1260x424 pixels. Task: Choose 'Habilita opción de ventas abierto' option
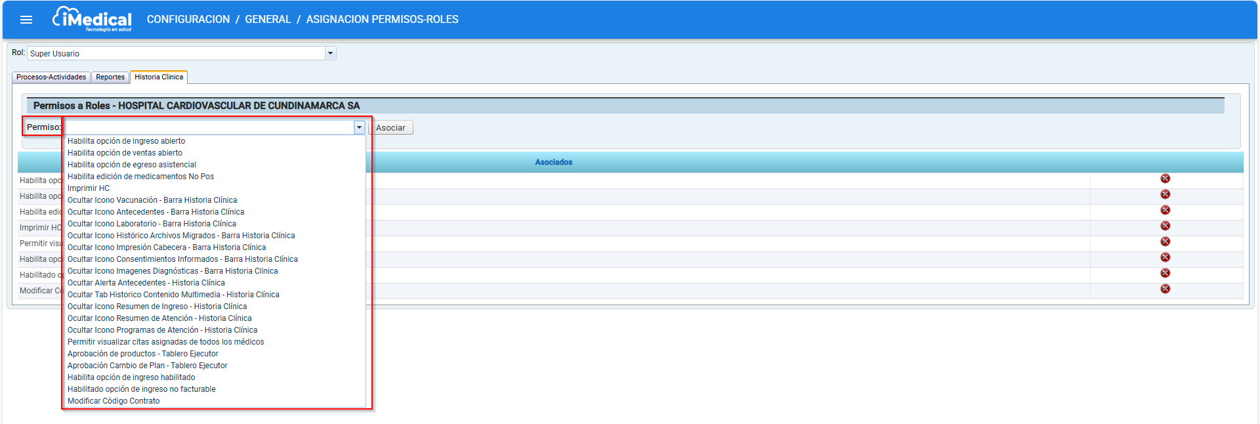[x=125, y=153]
